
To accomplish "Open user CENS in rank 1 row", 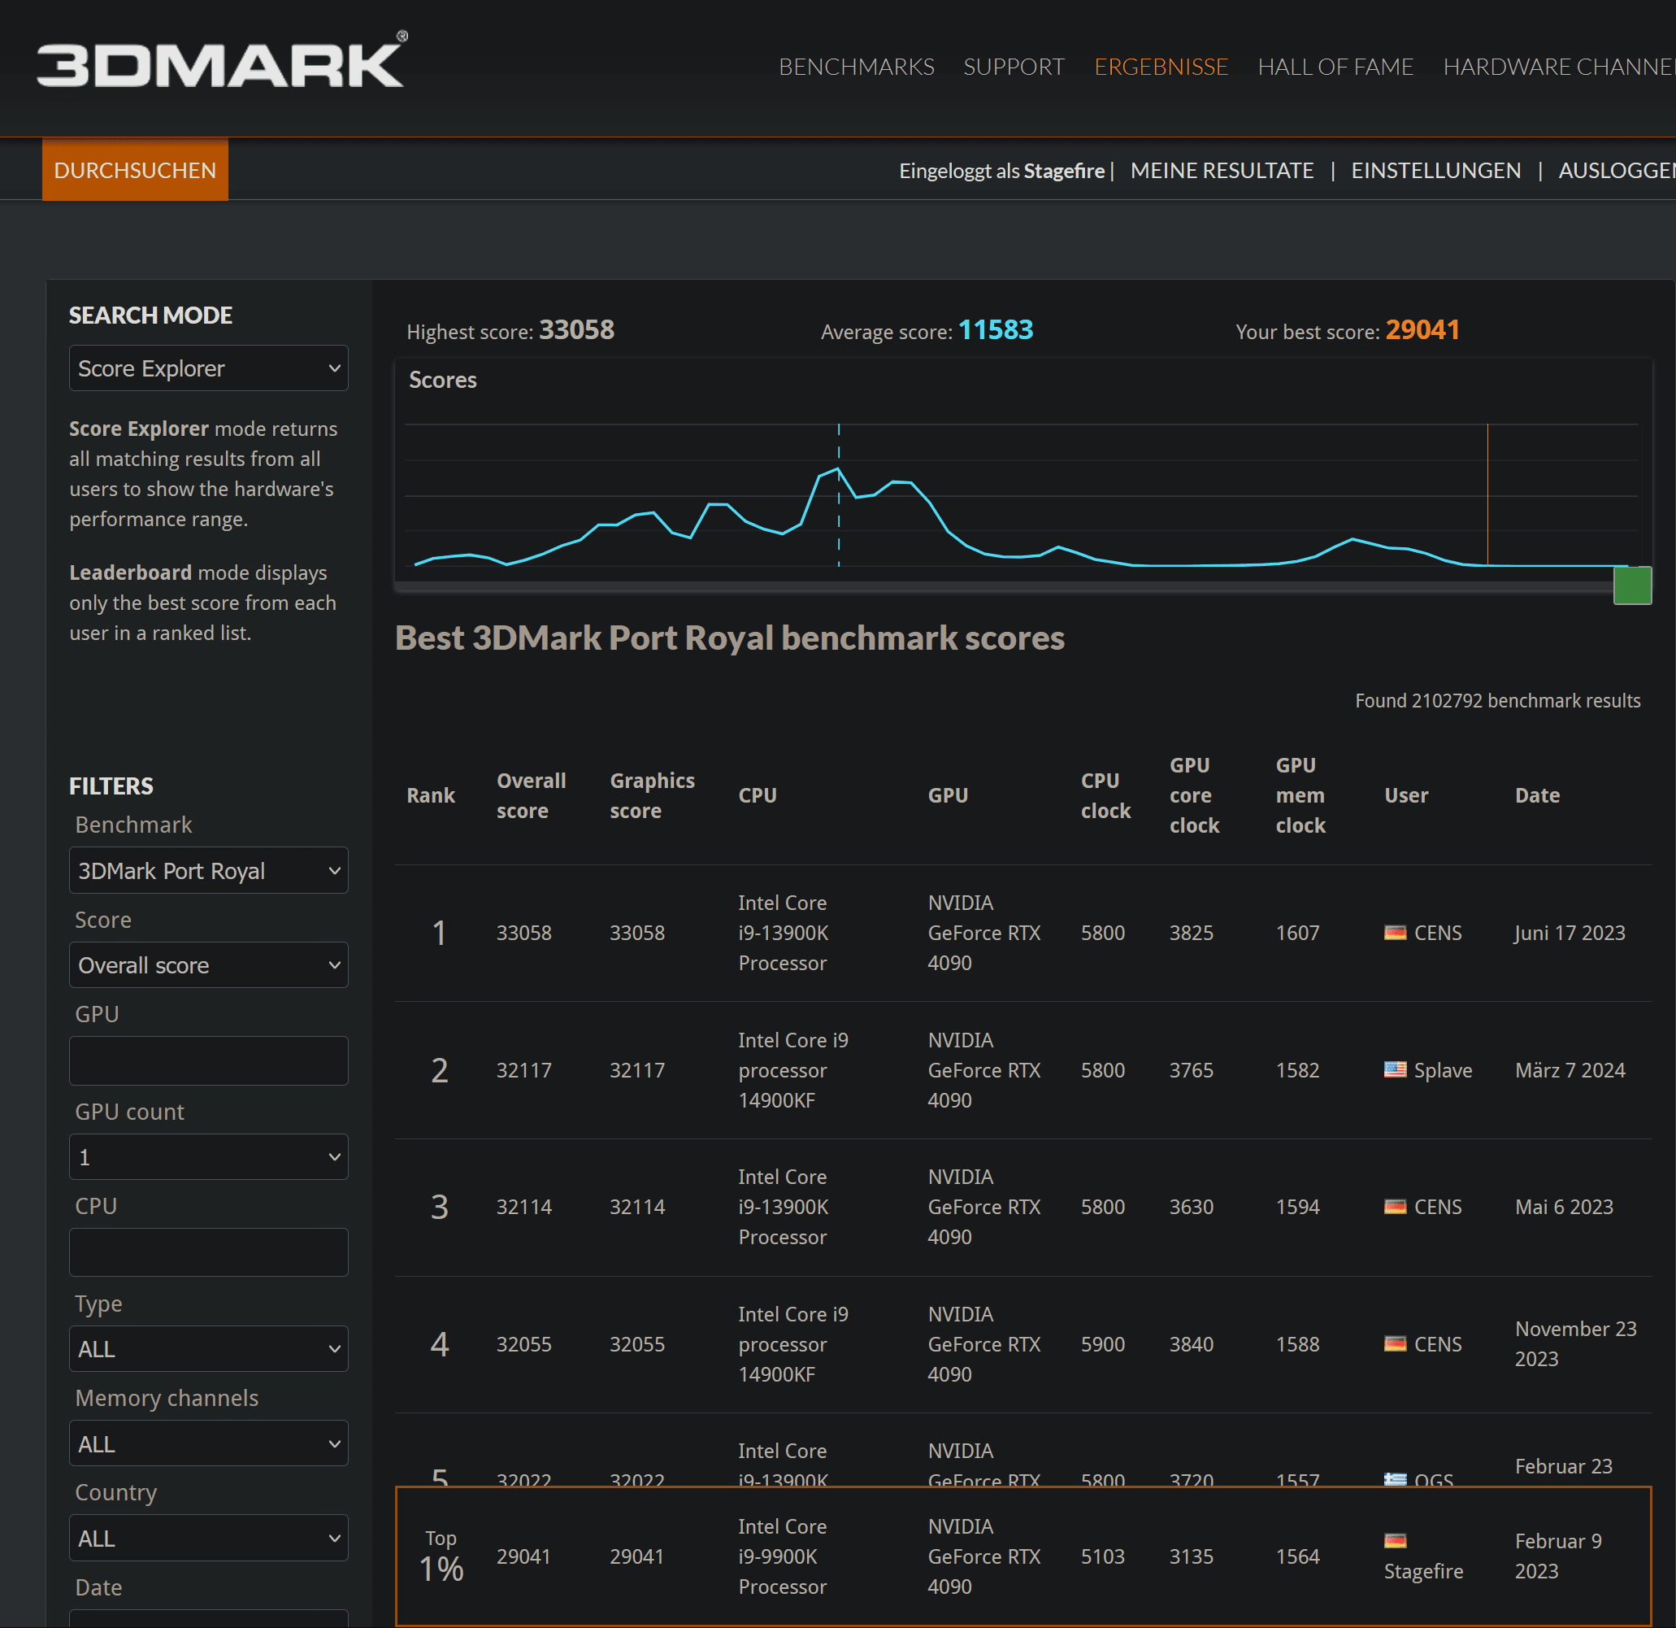I will 1437,933.
